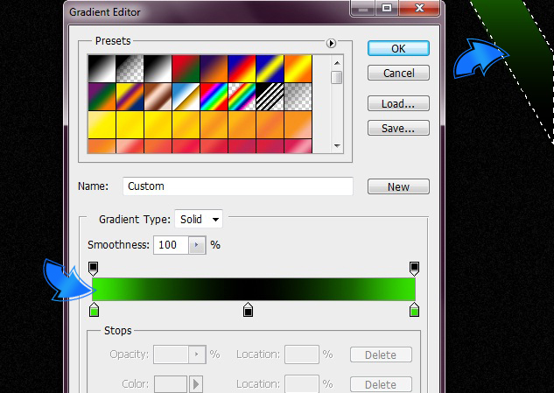Select the Foreground to Transparent gradient preset

(130, 68)
